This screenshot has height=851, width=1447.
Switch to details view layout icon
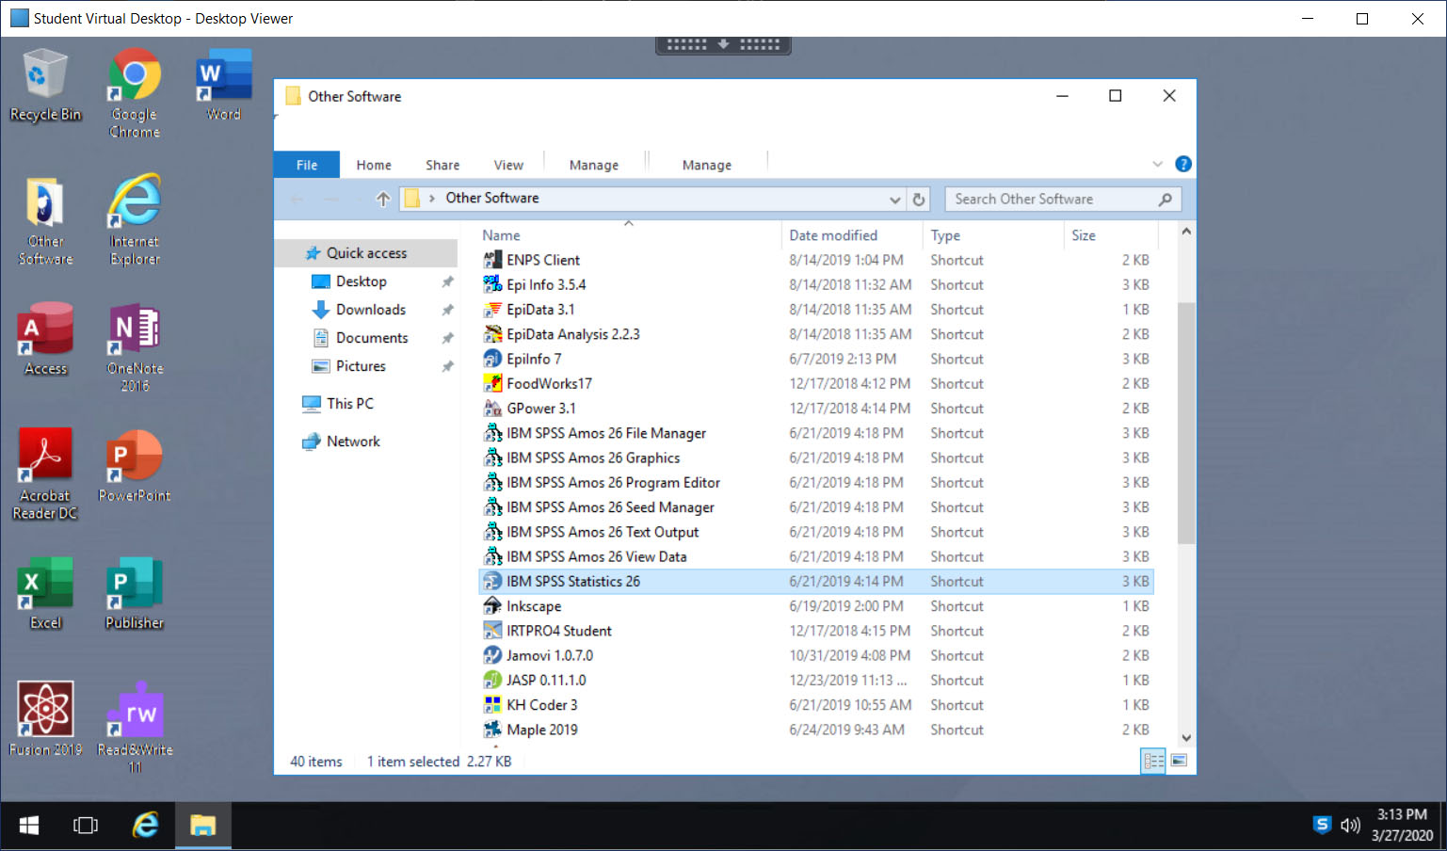coord(1153,761)
